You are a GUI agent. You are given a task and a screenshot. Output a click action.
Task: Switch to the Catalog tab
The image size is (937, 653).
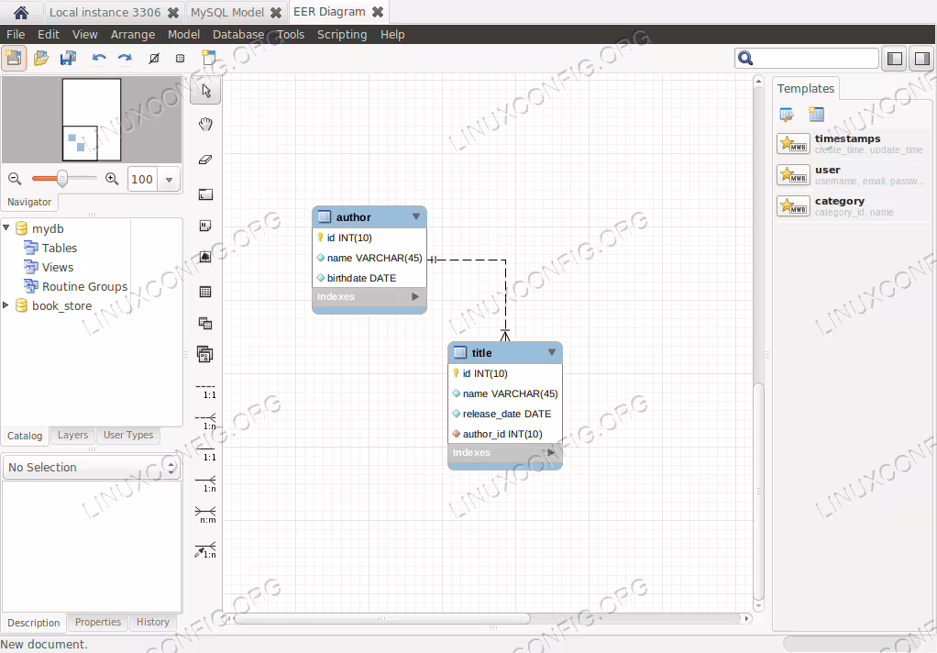pos(25,436)
